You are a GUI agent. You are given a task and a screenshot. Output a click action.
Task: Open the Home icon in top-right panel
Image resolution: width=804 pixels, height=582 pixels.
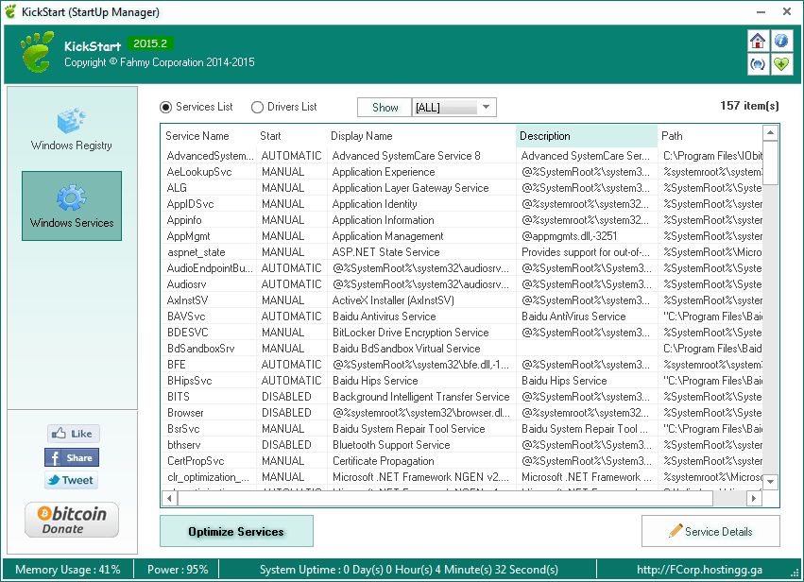[760, 41]
